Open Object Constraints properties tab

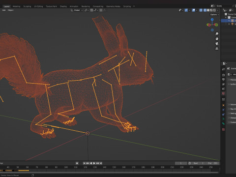pos(223,115)
